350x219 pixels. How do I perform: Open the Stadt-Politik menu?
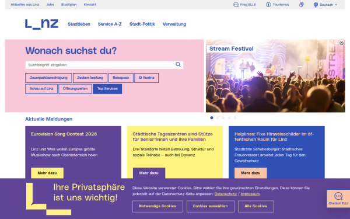[x=142, y=24]
